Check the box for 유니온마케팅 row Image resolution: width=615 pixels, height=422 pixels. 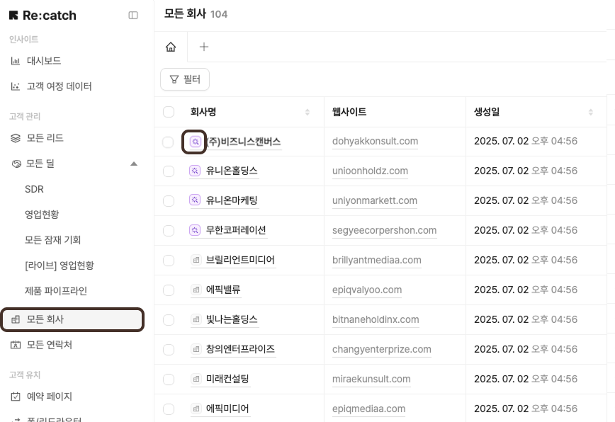[x=169, y=201]
